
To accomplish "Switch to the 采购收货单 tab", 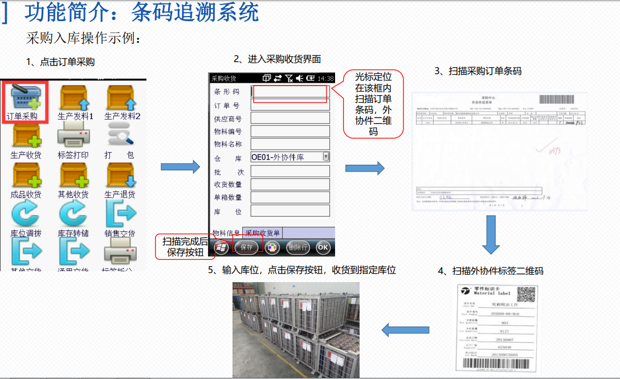I will coord(262,233).
